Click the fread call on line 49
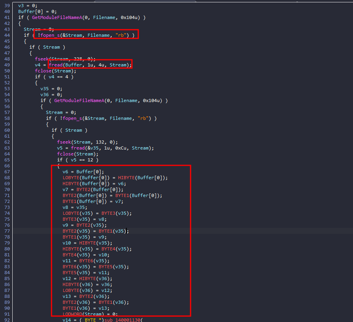Viewport: 353px width, 322px height. tap(56, 65)
